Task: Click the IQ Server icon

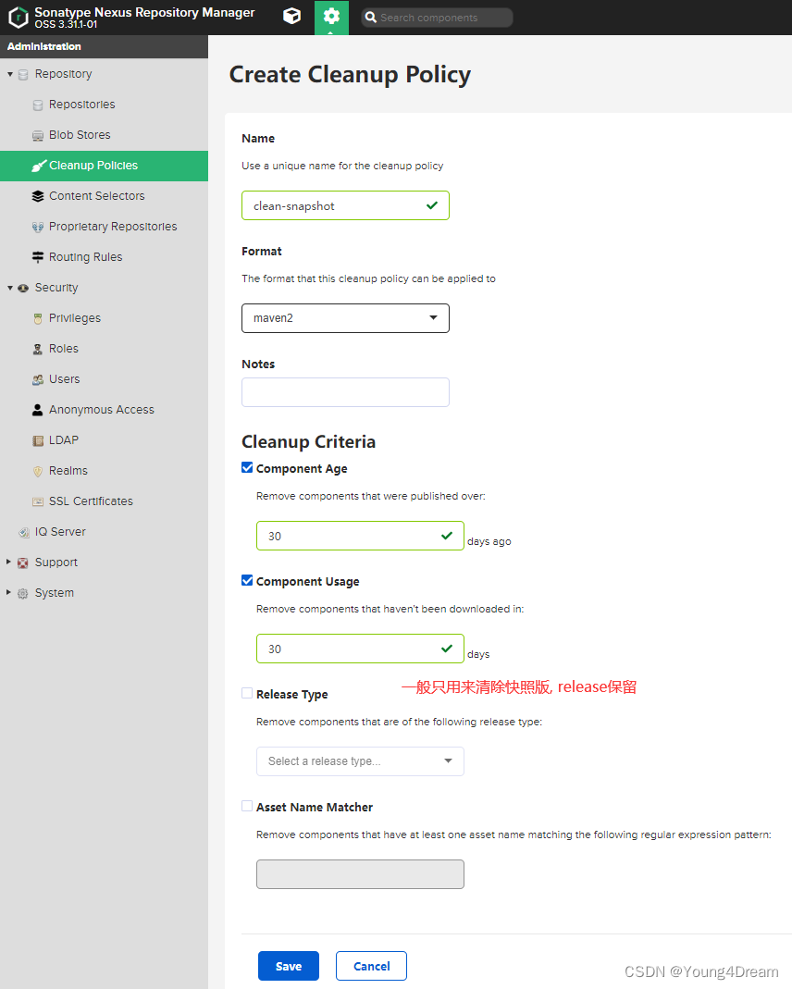Action: coord(23,532)
